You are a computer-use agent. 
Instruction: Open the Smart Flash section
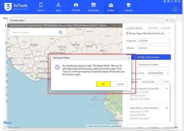pos(93,7)
